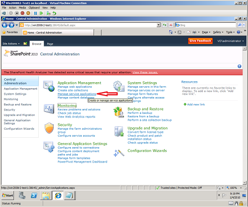Pause the virtual machine

pyautogui.click(x=35, y=13)
